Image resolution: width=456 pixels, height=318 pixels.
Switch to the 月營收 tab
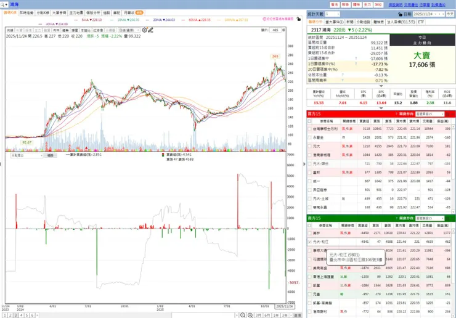pyautogui.click(x=133, y=13)
